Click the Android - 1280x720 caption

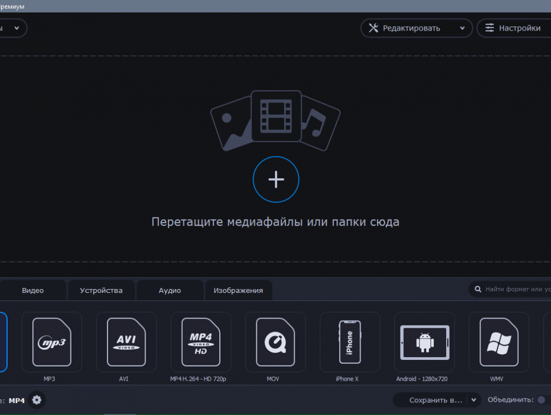tap(422, 379)
